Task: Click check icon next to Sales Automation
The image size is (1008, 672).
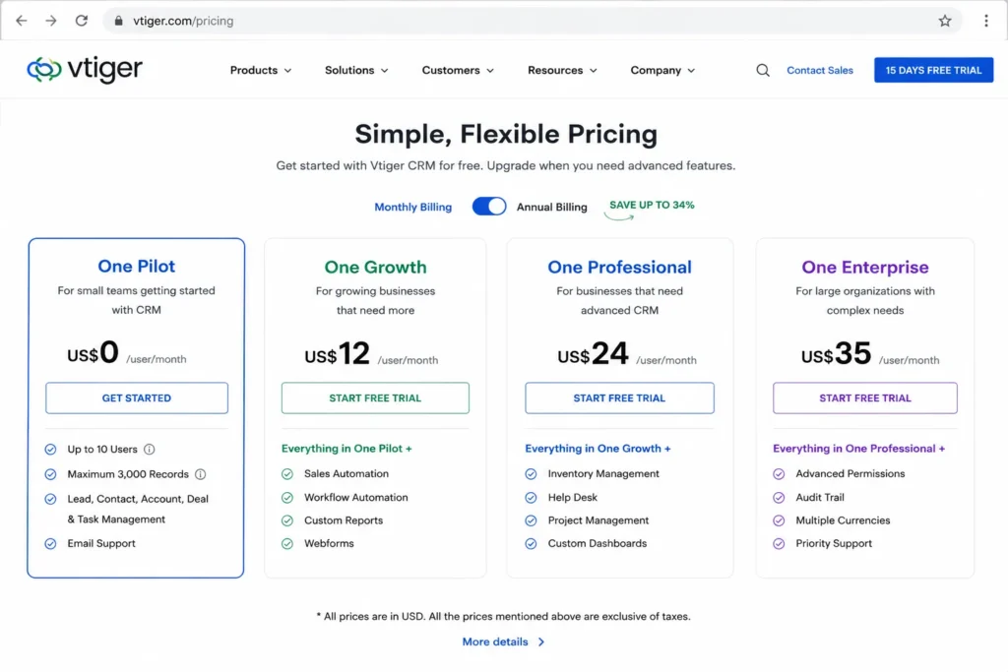Action: coord(287,474)
